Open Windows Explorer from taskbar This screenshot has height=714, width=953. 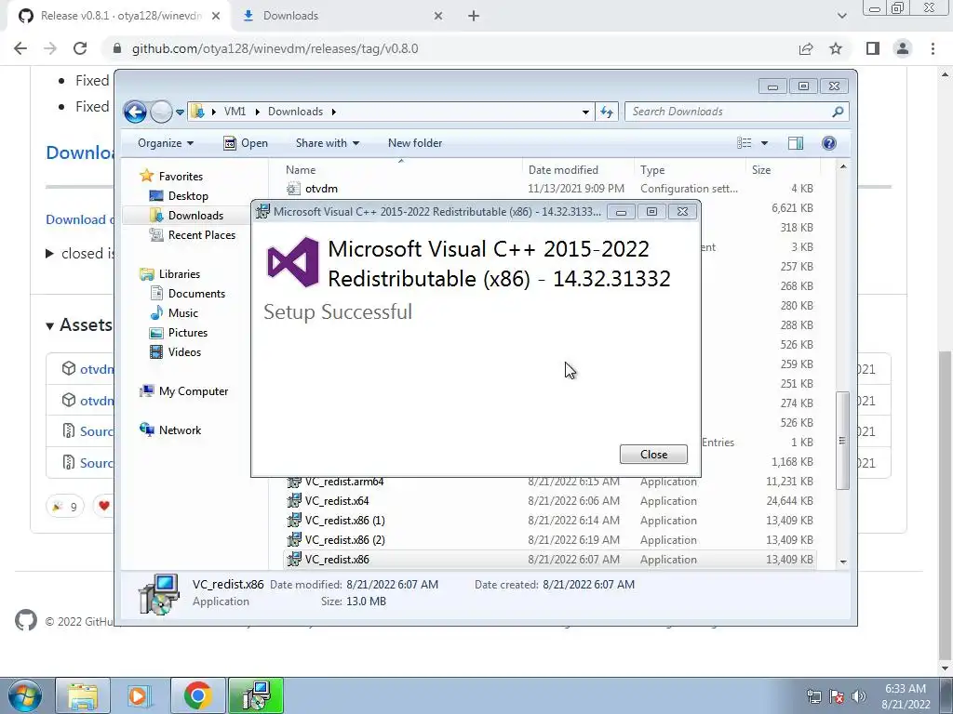pyautogui.click(x=83, y=695)
